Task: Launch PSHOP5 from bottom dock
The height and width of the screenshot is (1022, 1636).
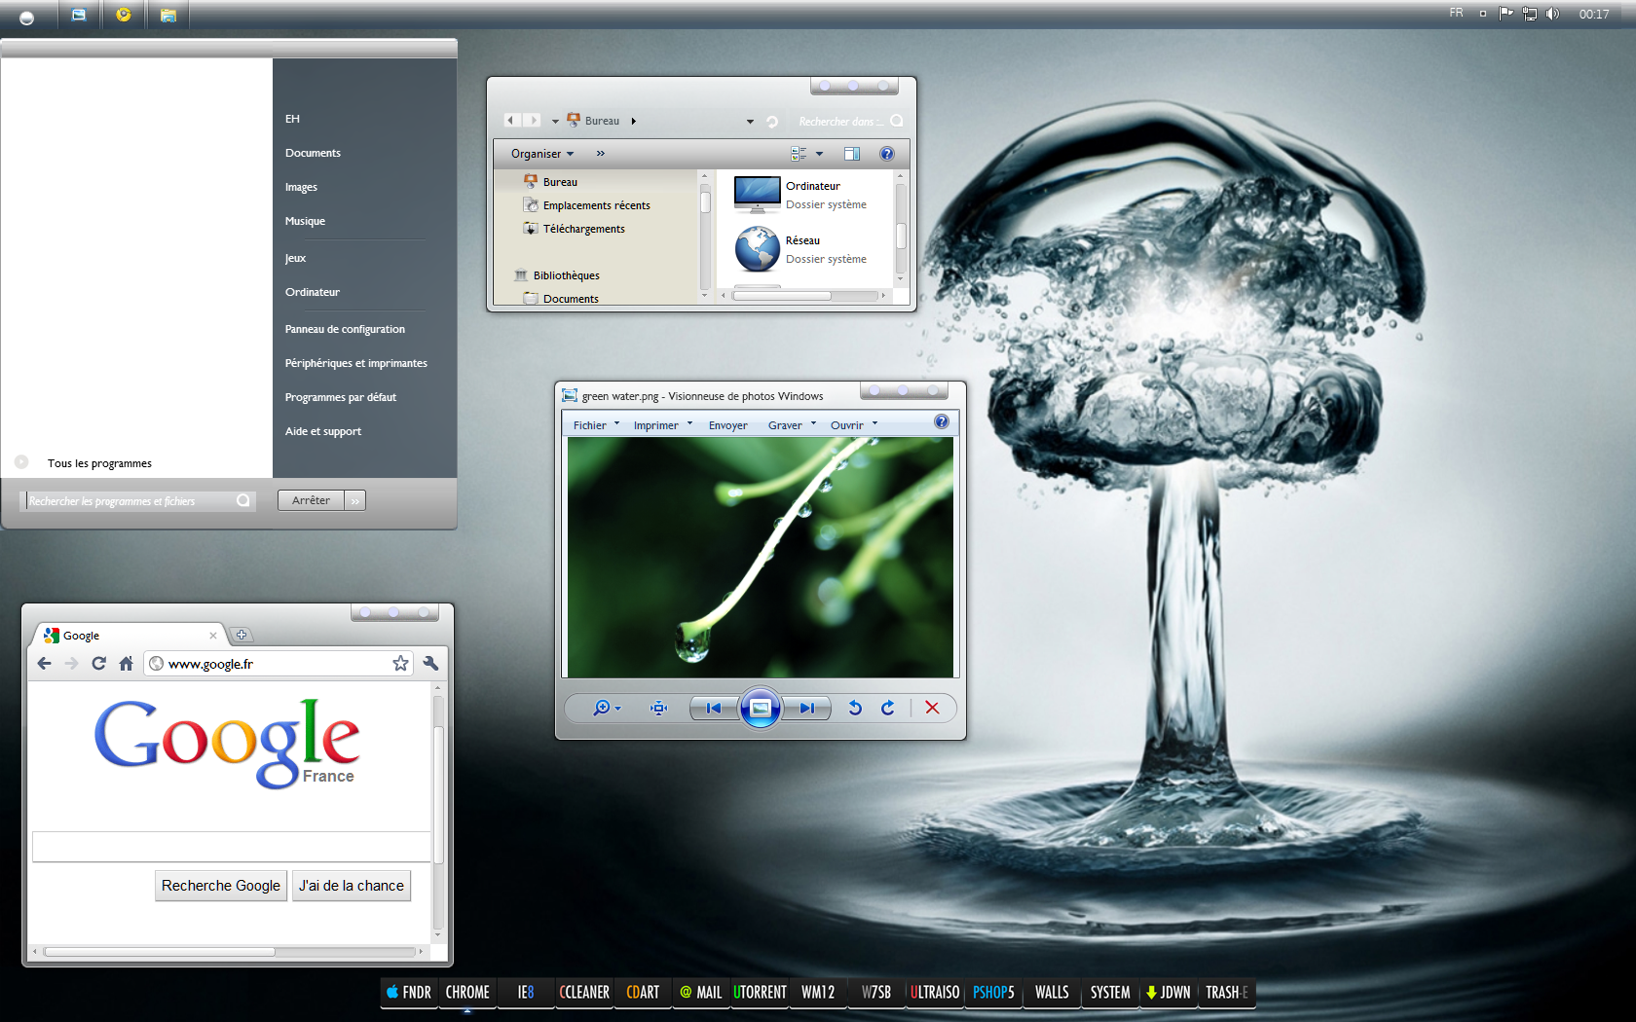Action: (993, 992)
